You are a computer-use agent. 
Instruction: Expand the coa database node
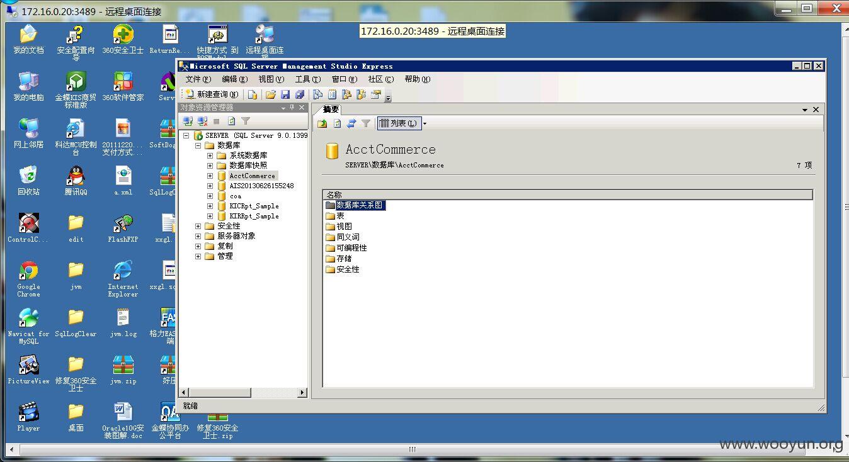pos(210,196)
